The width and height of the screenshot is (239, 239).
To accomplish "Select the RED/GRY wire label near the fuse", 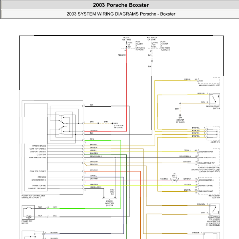I will tap(121, 55).
